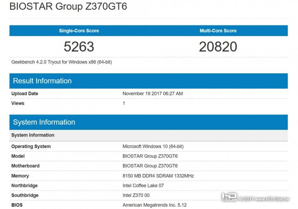Click the blue System Information section header
Screen dimensions: 298x209
(x=149, y=122)
